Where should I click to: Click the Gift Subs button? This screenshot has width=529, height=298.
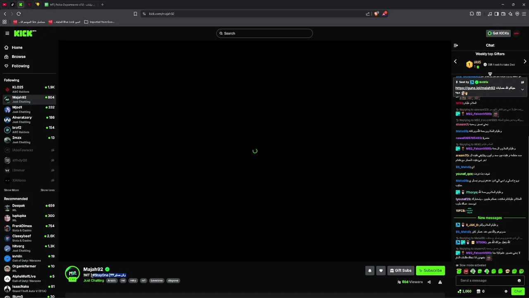400,271
